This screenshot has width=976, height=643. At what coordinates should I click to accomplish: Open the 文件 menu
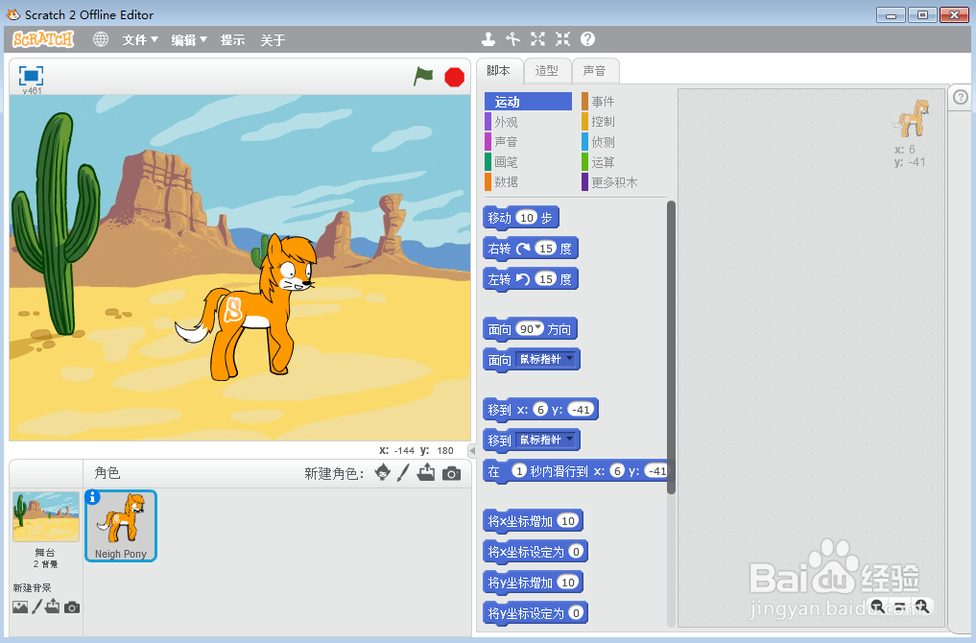140,40
